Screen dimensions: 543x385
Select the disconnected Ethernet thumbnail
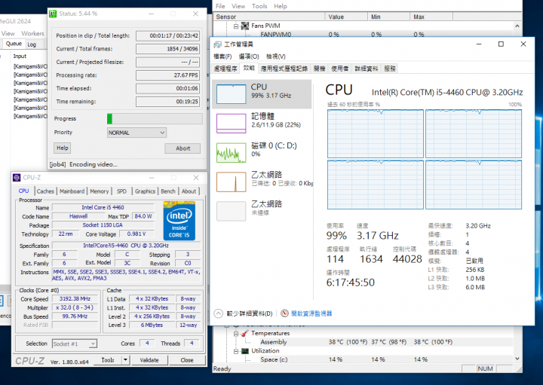(x=231, y=211)
